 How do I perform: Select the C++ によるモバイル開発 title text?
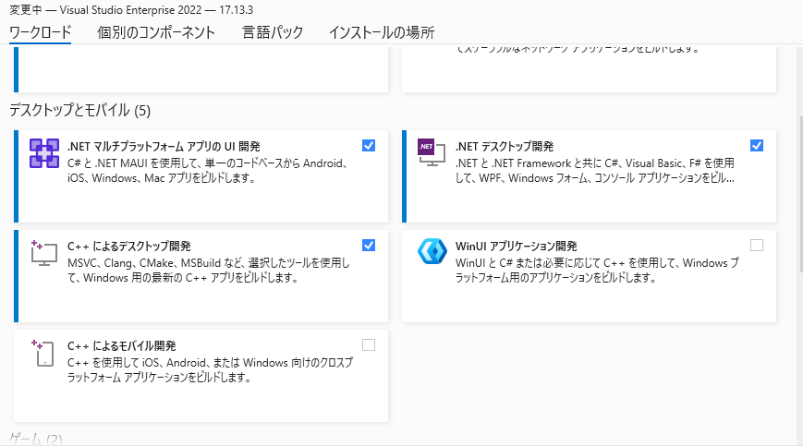coord(122,346)
